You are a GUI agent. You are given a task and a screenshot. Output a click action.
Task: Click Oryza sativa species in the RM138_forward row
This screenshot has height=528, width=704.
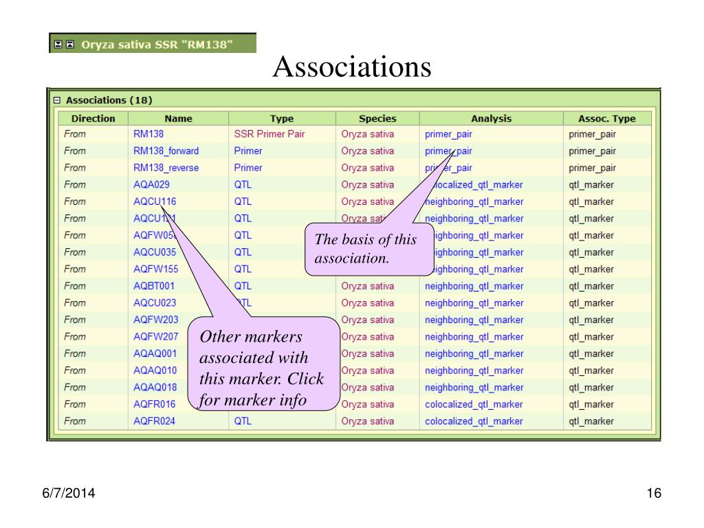point(367,151)
